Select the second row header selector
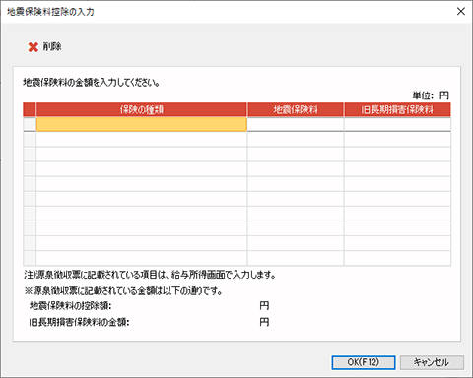 click(x=30, y=140)
